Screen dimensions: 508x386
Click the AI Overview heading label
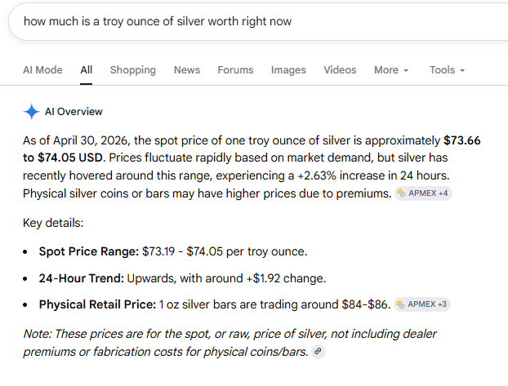coord(74,112)
